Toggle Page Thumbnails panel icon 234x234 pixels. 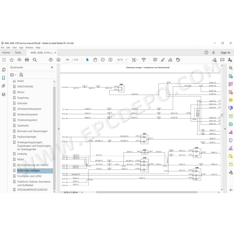[4, 70]
